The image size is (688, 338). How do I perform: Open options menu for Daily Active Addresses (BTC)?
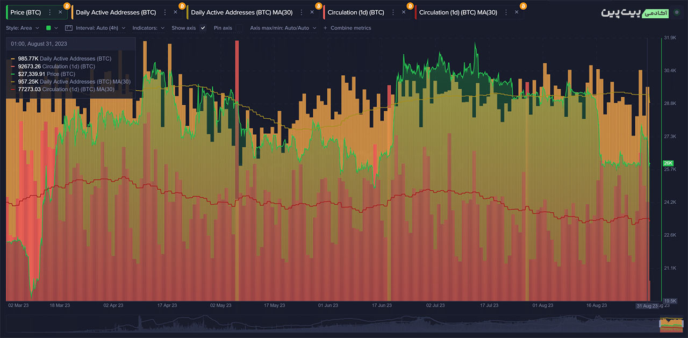(166, 12)
